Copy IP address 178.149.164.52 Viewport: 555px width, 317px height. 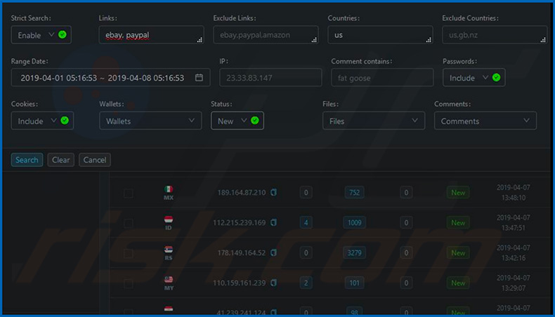274,253
